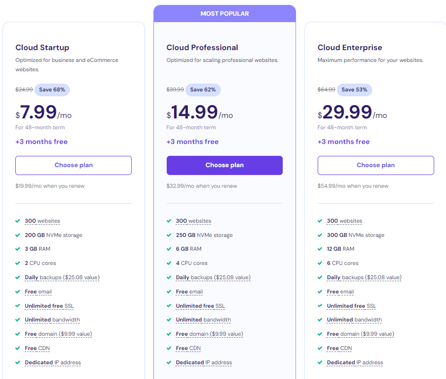
Task: Open 300 websites tooltip in Cloud Professional
Action: [x=193, y=221]
